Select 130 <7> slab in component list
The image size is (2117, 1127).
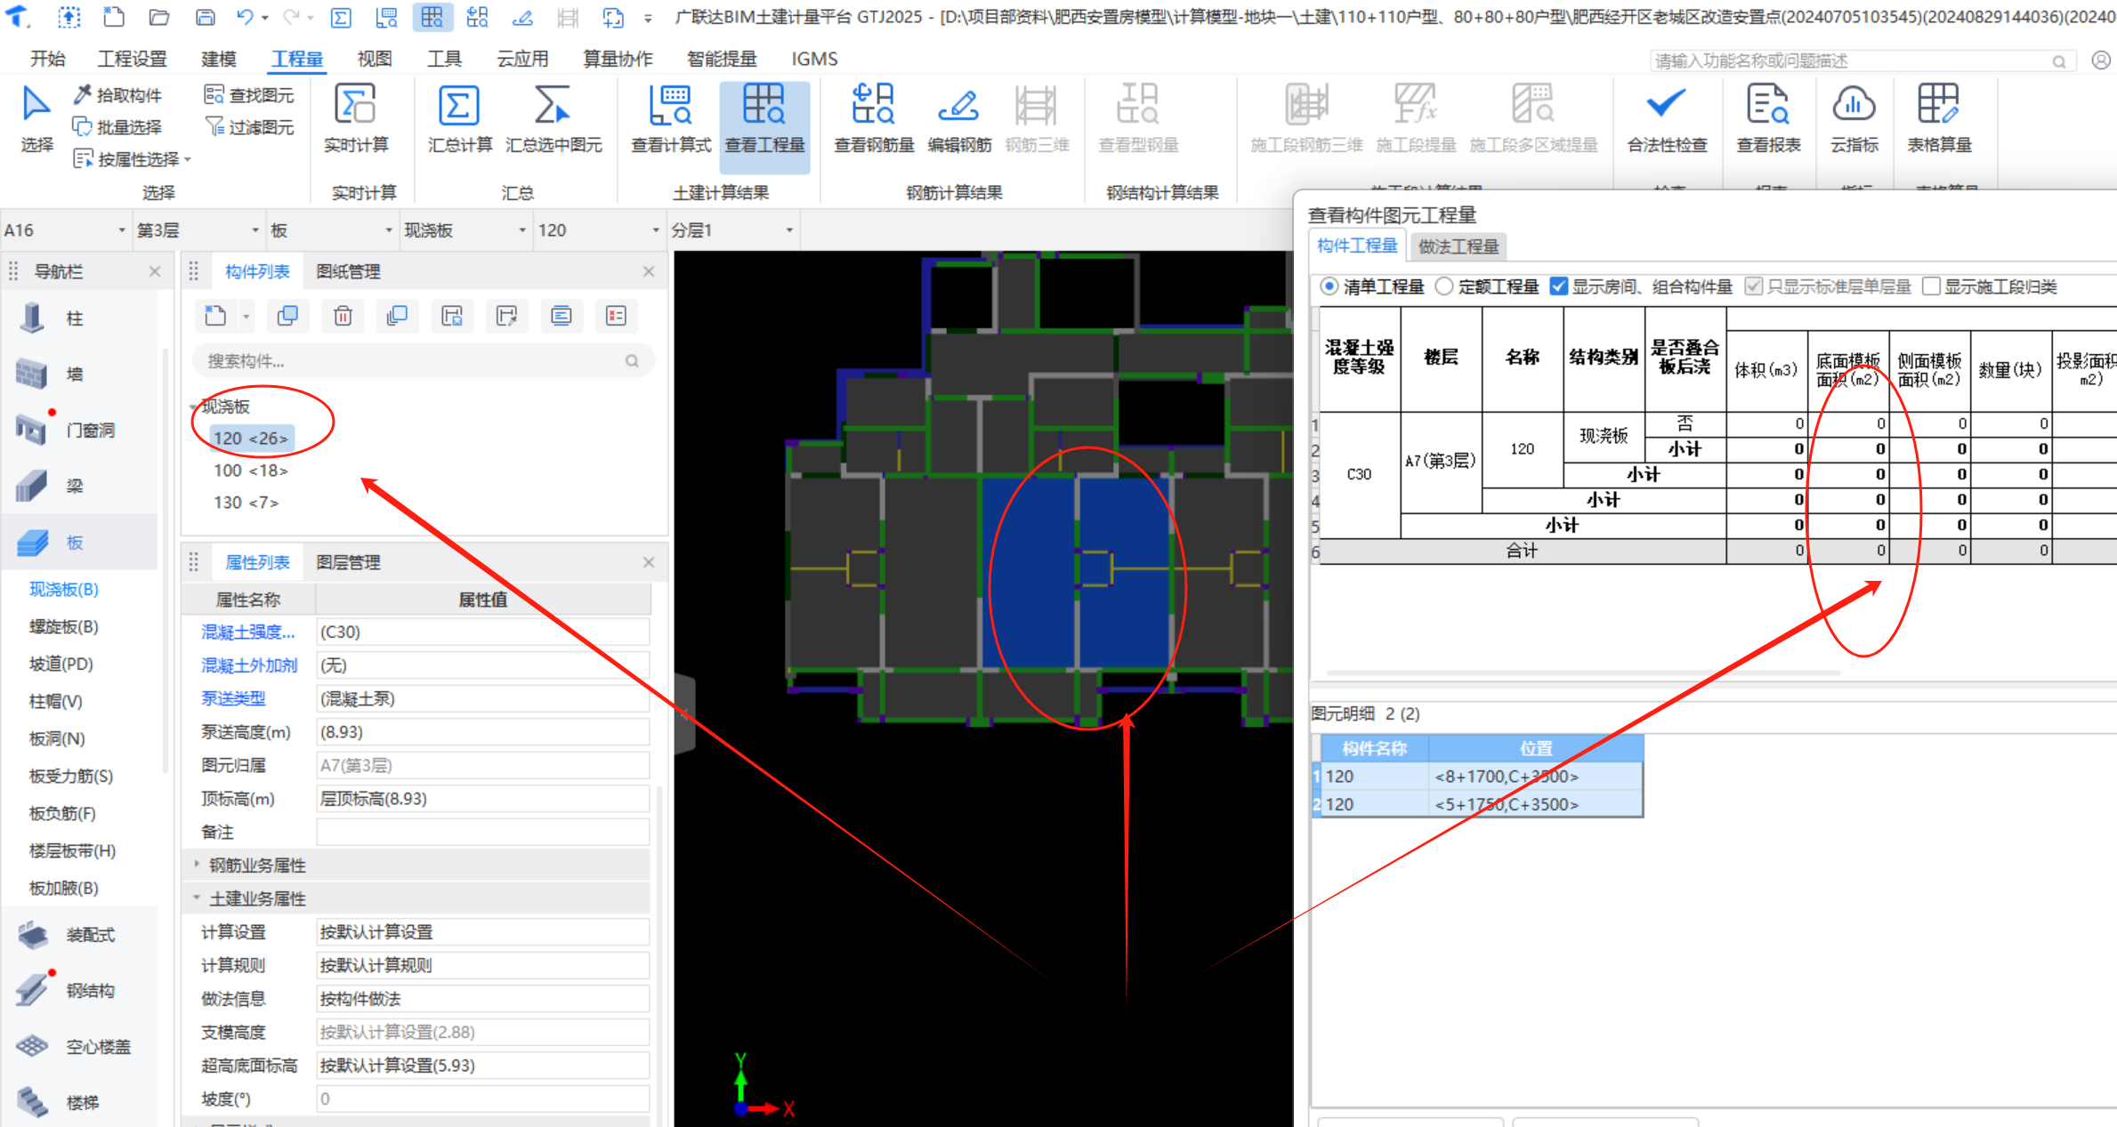tap(246, 503)
